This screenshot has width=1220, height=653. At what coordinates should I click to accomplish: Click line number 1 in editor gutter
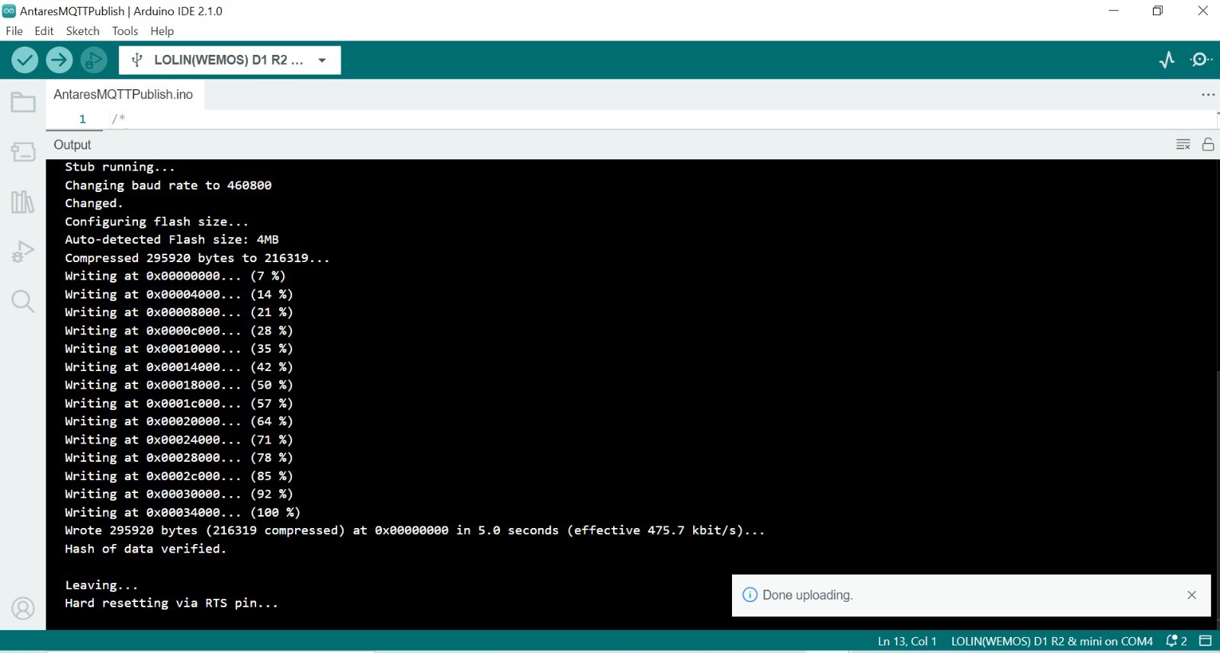click(82, 119)
